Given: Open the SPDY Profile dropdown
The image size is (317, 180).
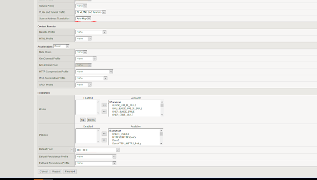Looking at the screenshot, I should pyautogui.click(x=84, y=85).
